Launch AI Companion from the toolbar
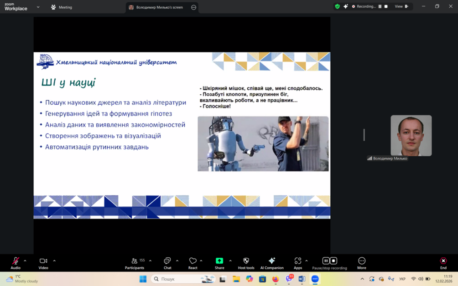 272,261
